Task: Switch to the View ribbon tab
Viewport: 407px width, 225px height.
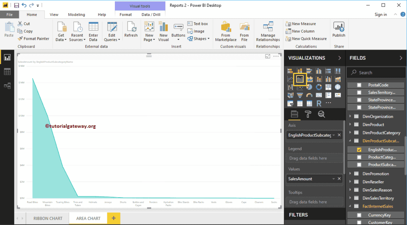Action: (x=54, y=15)
